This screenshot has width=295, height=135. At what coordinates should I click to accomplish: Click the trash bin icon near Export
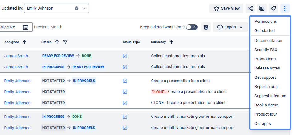coord(206,27)
